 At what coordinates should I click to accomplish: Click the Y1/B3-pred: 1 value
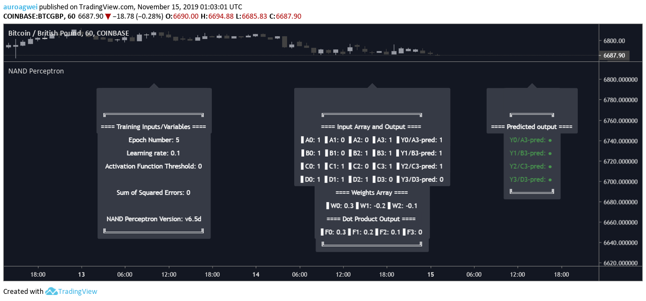(x=421, y=153)
